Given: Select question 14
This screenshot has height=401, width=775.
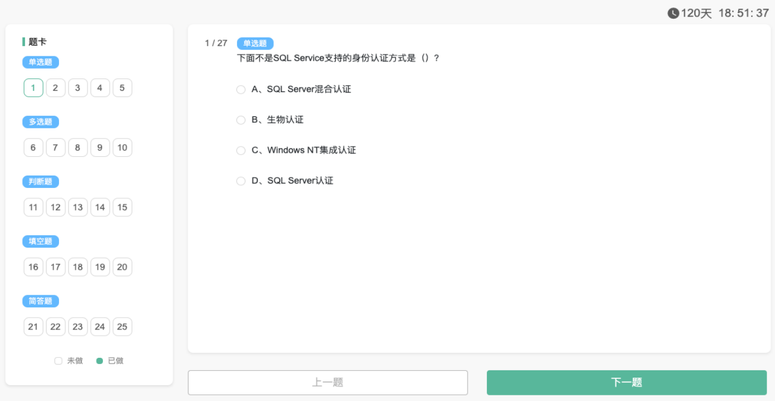Looking at the screenshot, I should [x=100, y=207].
